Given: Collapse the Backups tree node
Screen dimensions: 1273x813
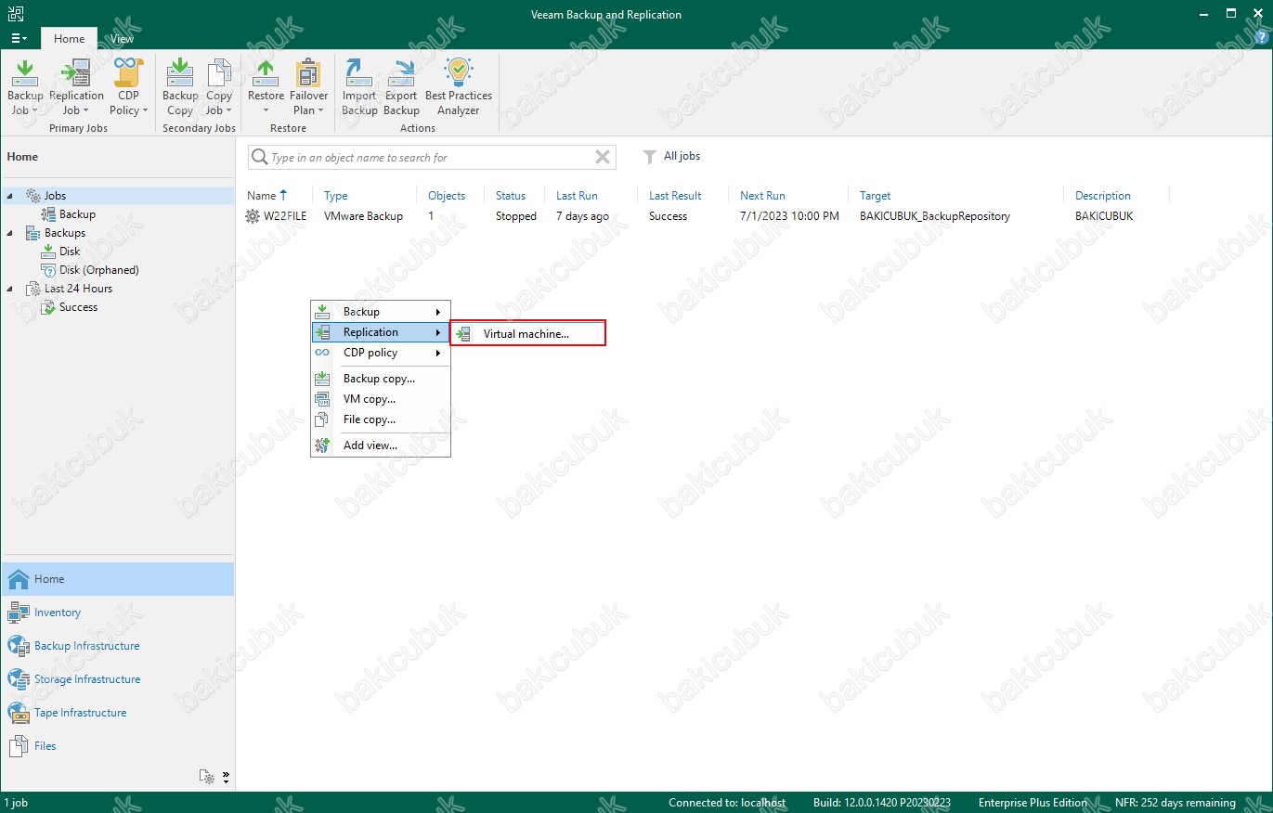Looking at the screenshot, I should [x=10, y=233].
